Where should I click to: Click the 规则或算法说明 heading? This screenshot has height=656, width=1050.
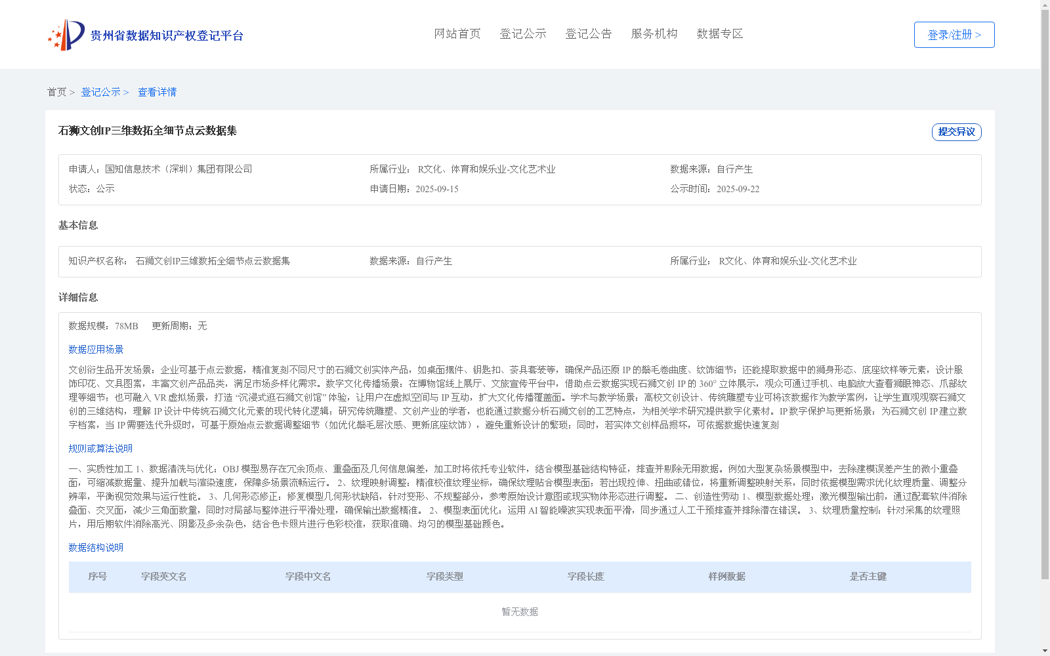coord(100,449)
